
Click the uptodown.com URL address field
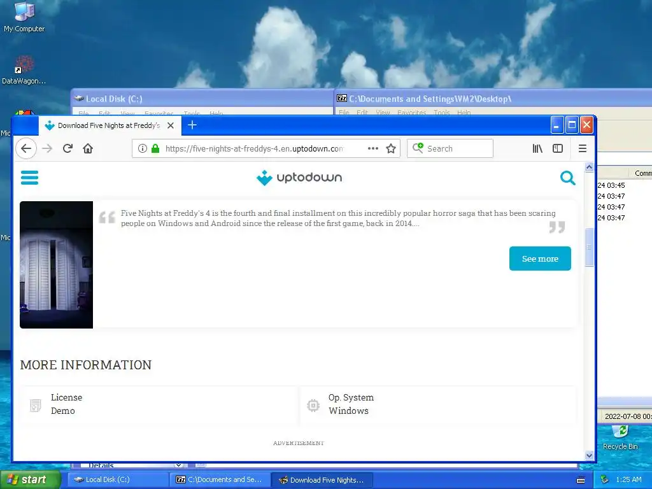click(255, 148)
